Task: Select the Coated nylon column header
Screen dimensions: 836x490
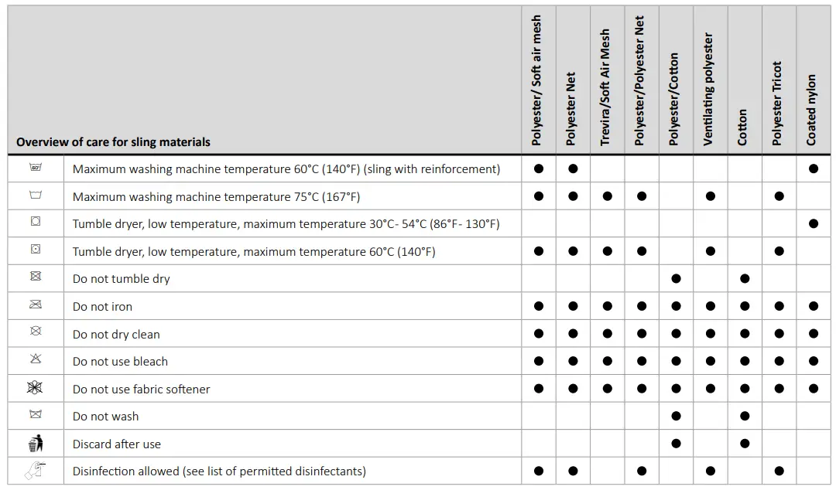Action: click(812, 110)
